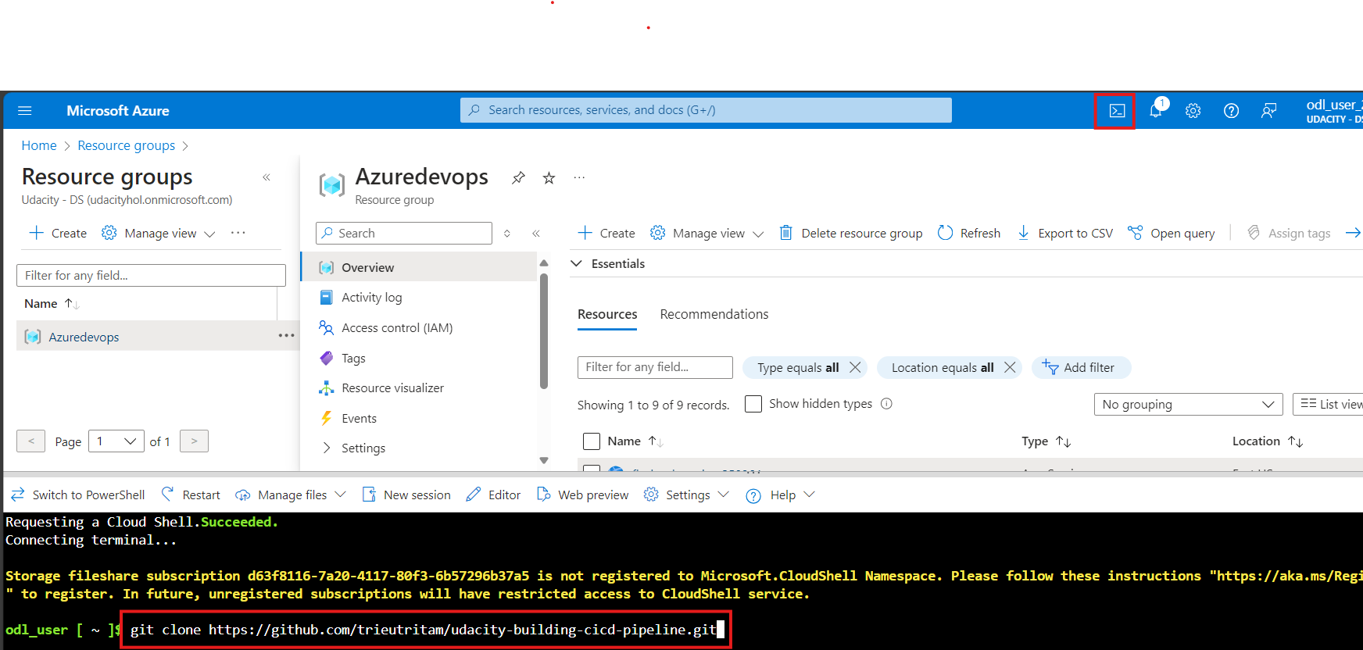Click the resource menu scrollbar thumb
Image resolution: width=1363 pixels, height=650 pixels.
[544, 330]
